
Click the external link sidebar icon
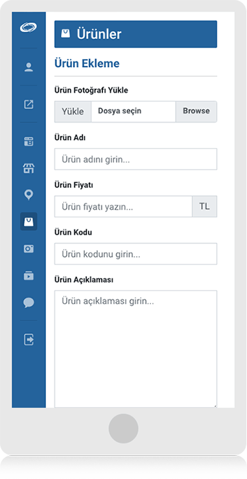[x=29, y=104]
